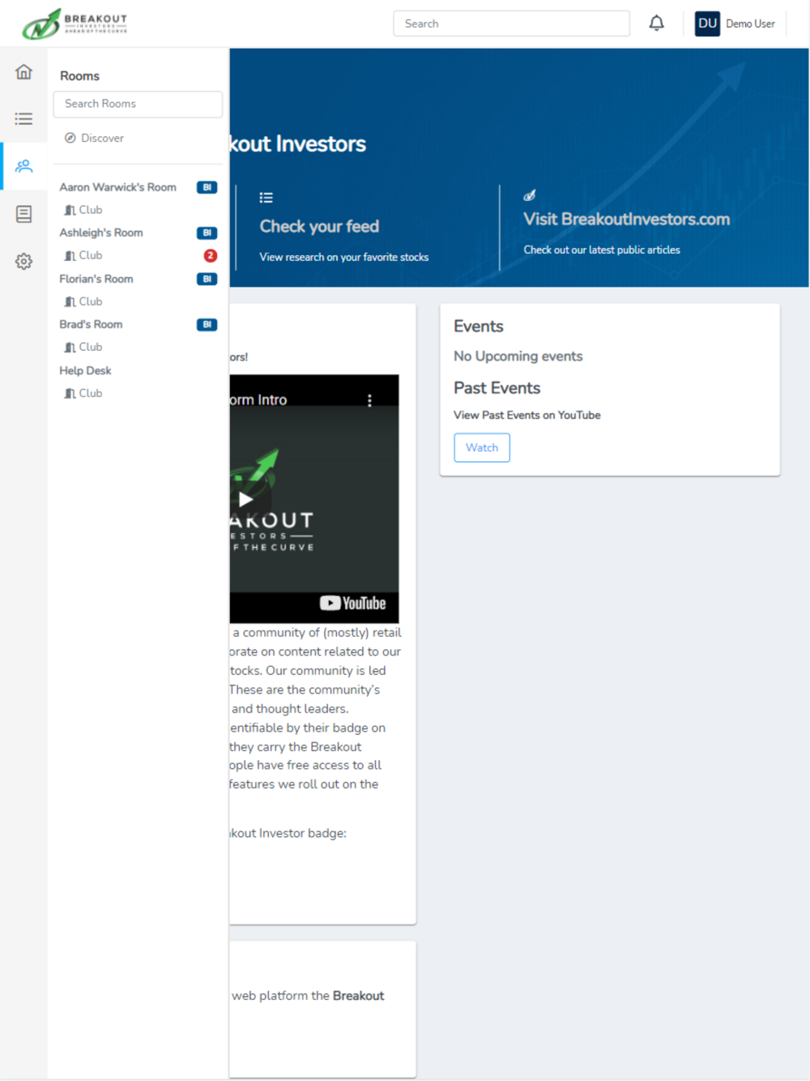Image resolution: width=810 pixels, height=1081 pixels.
Task: Open the Home icon in sidebar
Action: [23, 72]
